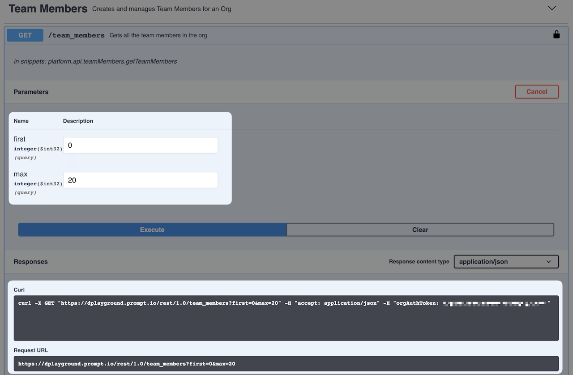Image resolution: width=573 pixels, height=375 pixels.
Task: Collapse the Team Members section chevron
Action: click(x=552, y=8)
